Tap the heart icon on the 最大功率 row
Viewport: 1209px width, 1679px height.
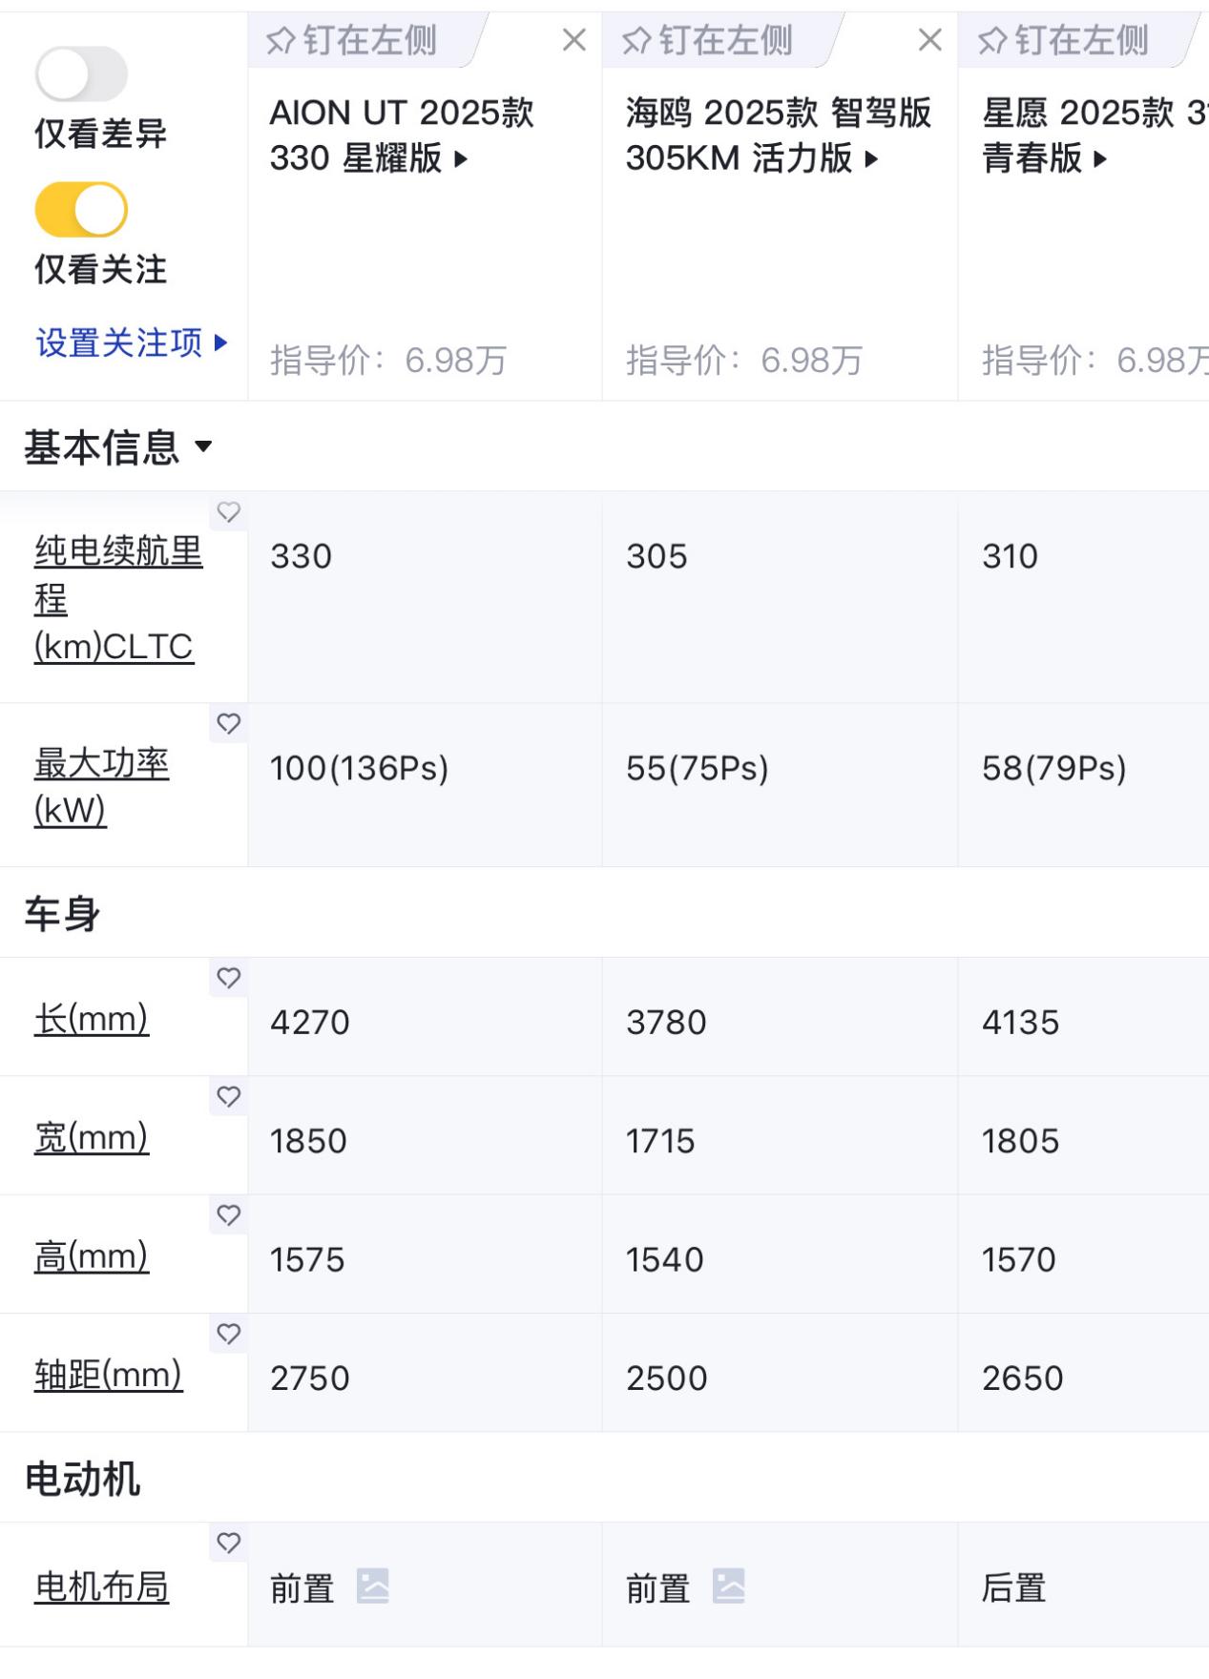[x=228, y=723]
